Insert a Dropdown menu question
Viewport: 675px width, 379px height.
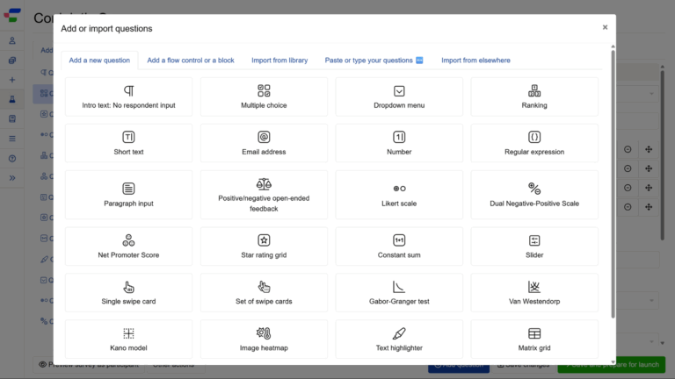pos(399,97)
